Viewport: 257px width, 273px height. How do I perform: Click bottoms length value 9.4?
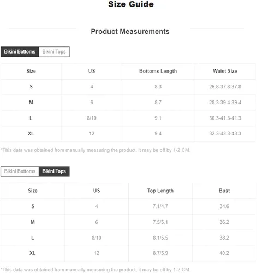pyautogui.click(x=158, y=134)
